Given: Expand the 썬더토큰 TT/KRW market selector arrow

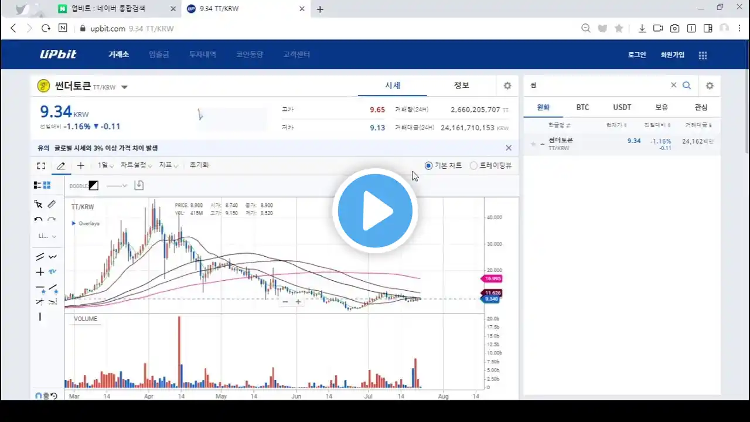Looking at the screenshot, I should coord(124,87).
